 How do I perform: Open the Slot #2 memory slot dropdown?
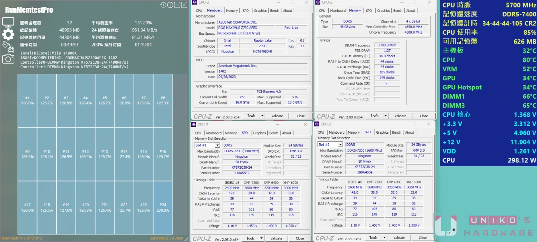[x=340, y=144]
